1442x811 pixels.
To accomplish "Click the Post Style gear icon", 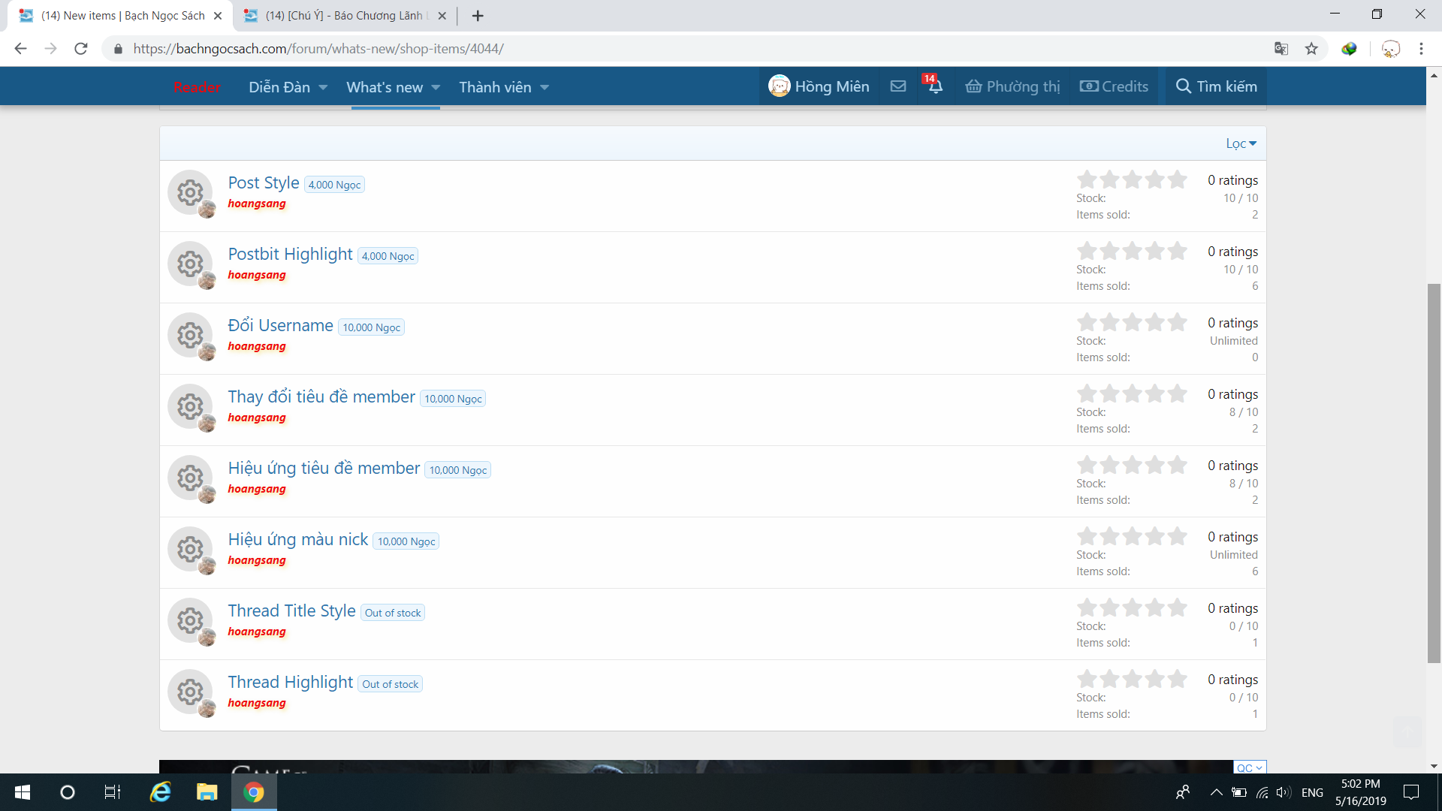I will point(190,192).
